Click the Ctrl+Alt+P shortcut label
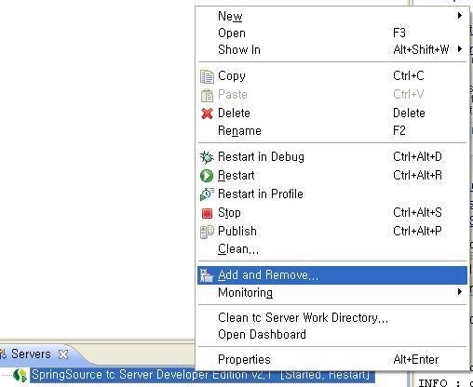The image size is (473, 387). pyautogui.click(x=417, y=232)
